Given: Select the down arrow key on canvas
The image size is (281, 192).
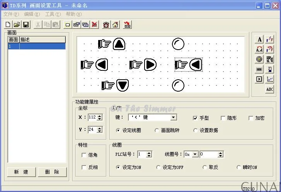Looking at the screenshot, I should pyautogui.click(x=115, y=85).
